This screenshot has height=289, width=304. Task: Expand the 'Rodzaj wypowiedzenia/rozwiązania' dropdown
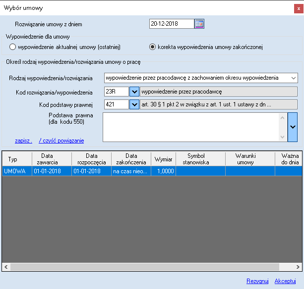(293, 78)
